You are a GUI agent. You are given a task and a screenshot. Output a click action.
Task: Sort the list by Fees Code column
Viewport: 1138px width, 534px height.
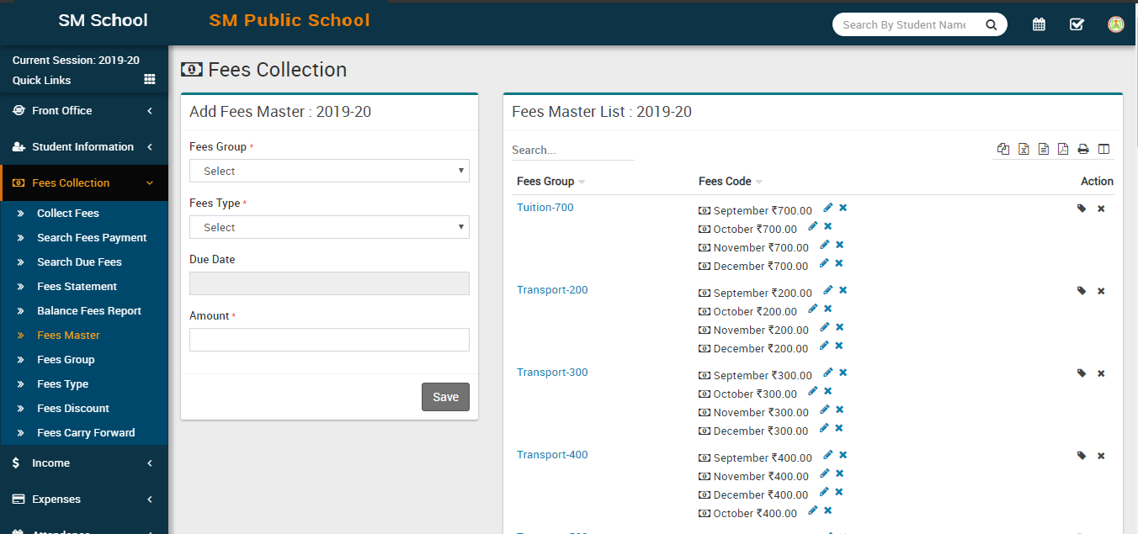pos(731,181)
